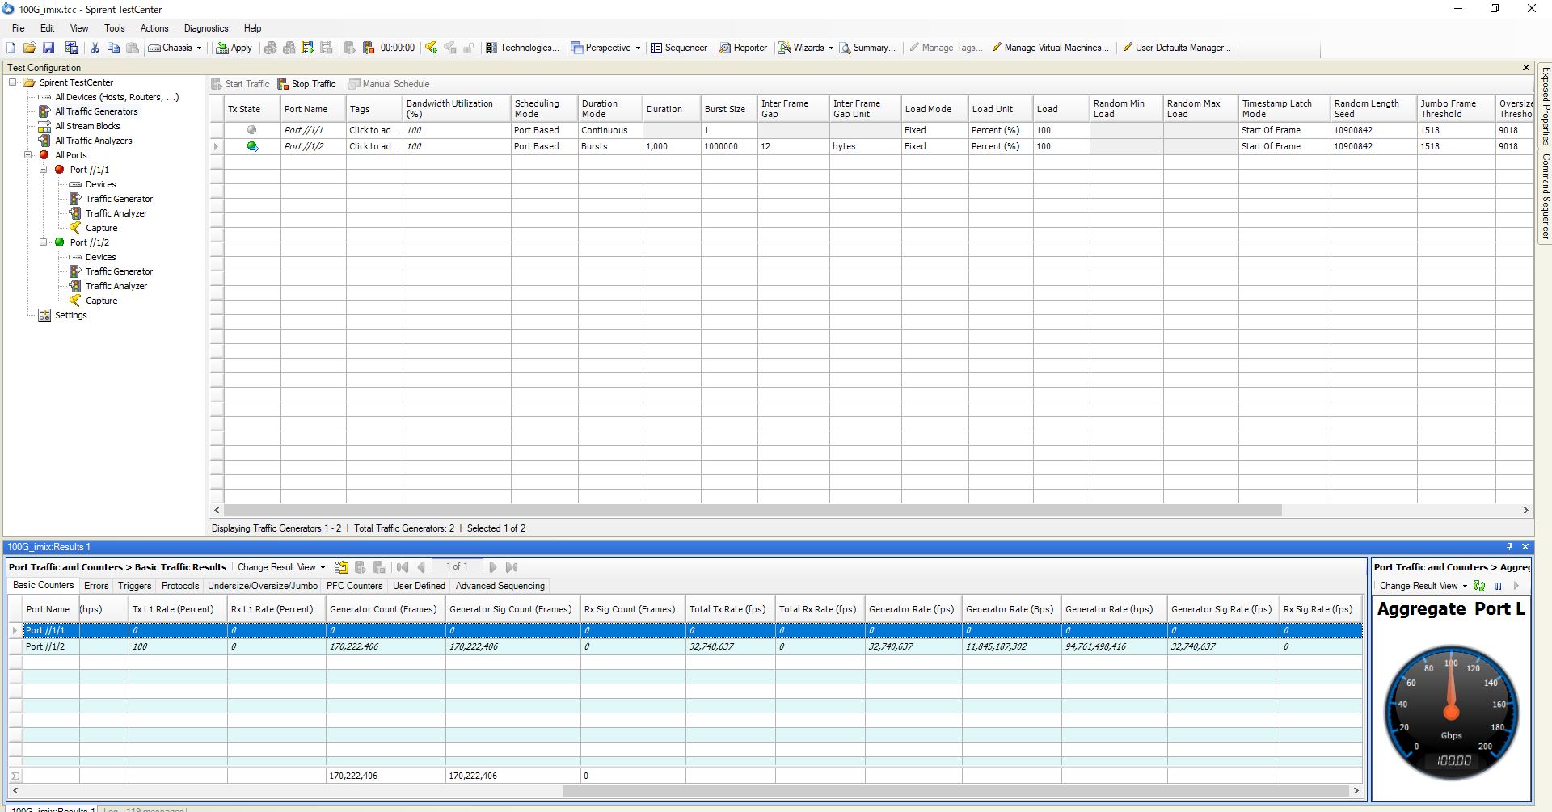Switch to the PFC Counters tab
Viewport: 1552px width, 812px height.
(x=354, y=586)
